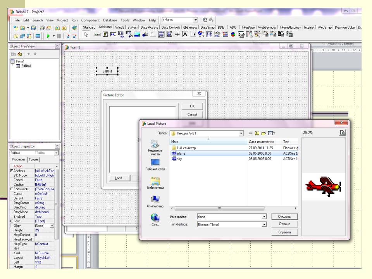
Task: Open Рабочий стол in places sidebar
Action: pos(155,165)
